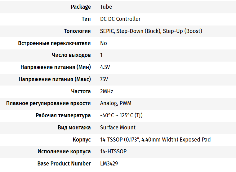Select the "4.5V" minimum voltage value
Screen dimensions: 236x172
coord(105,67)
